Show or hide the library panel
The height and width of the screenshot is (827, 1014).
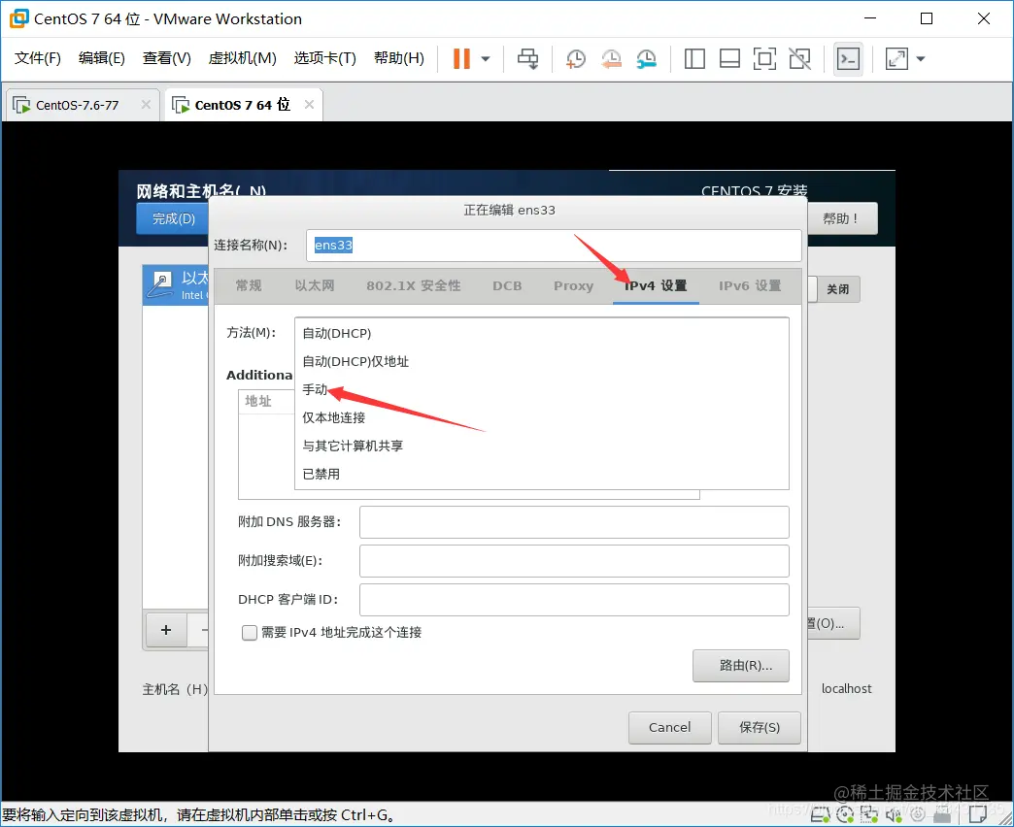[694, 58]
